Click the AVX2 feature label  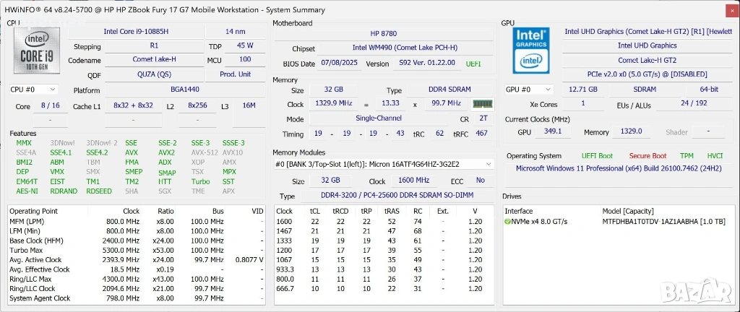[166, 153]
